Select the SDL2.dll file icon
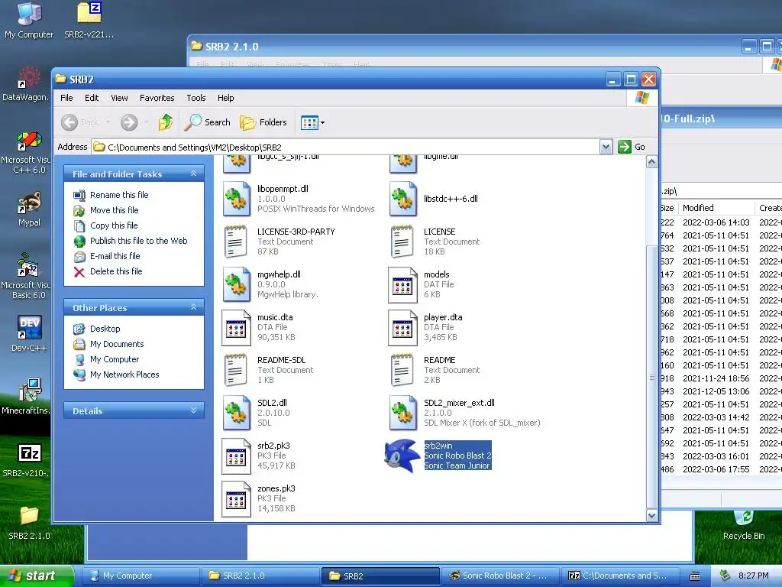This screenshot has width=782, height=587. tap(237, 413)
